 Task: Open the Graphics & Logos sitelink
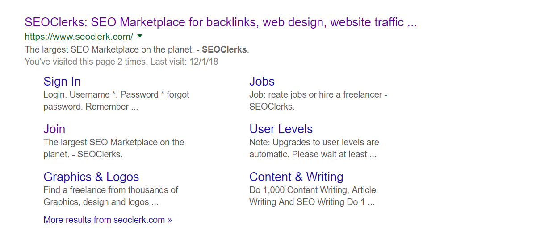tap(91, 177)
